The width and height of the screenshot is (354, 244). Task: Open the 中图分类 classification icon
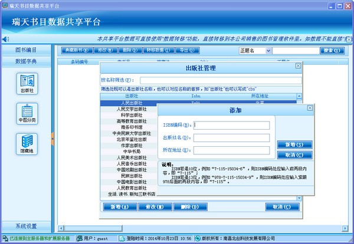tap(27, 113)
